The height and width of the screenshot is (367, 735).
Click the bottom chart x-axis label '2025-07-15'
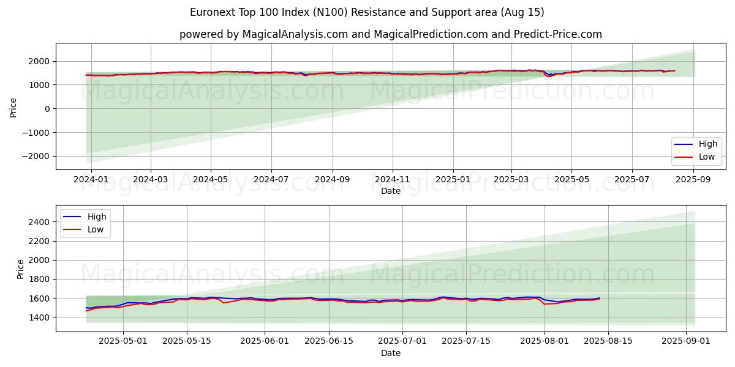click(467, 342)
